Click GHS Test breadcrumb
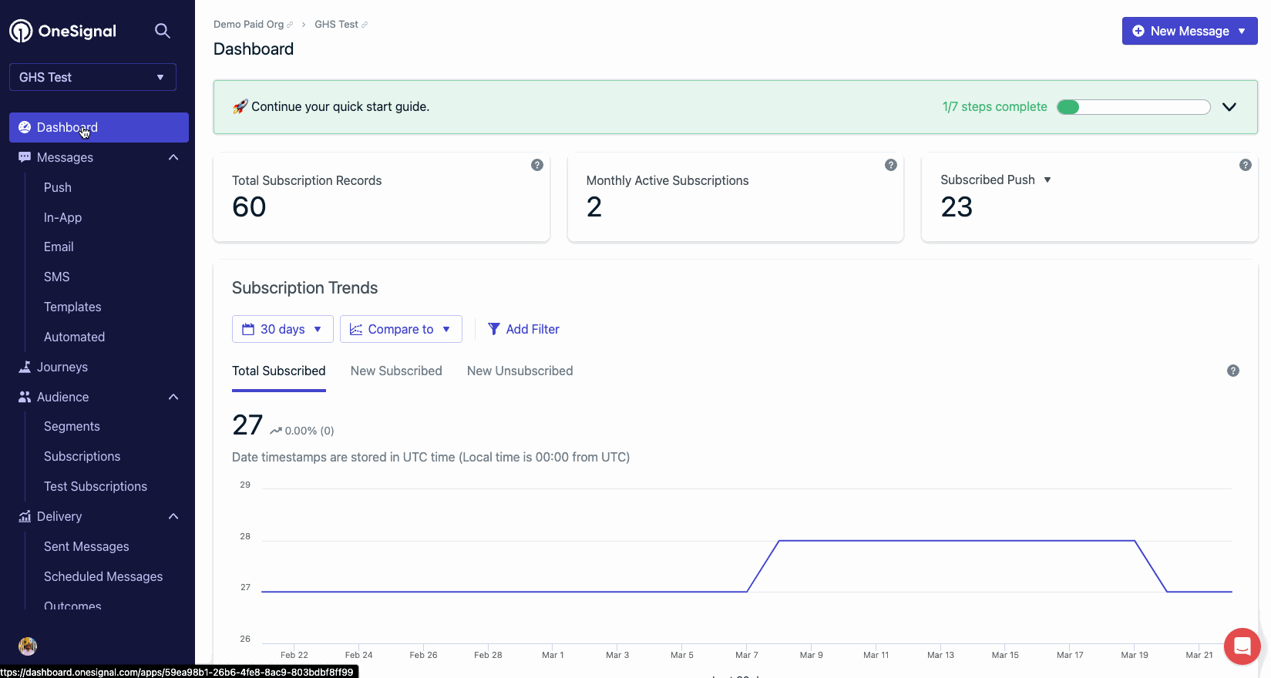This screenshot has height=678, width=1271. click(336, 24)
